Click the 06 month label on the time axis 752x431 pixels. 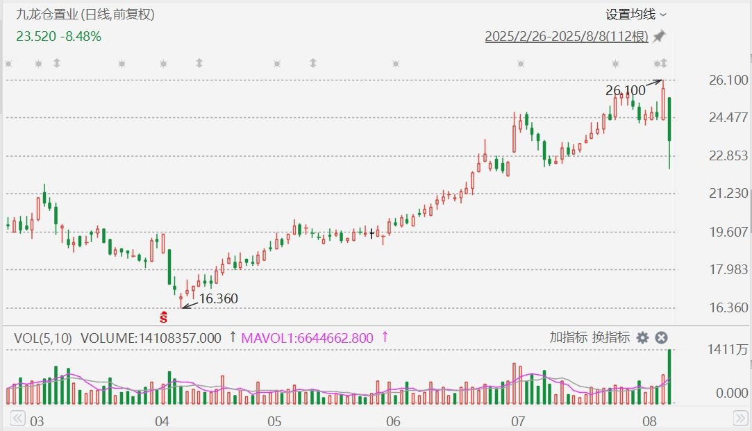coord(393,421)
